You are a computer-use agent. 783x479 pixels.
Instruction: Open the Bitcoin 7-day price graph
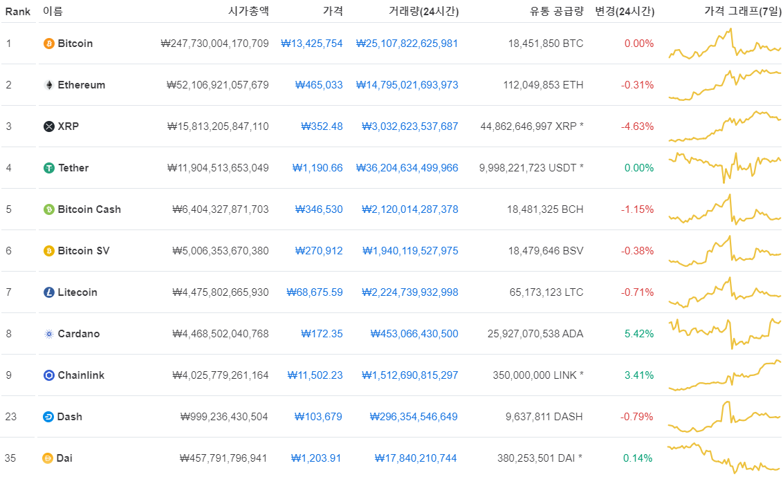pyautogui.click(x=725, y=44)
